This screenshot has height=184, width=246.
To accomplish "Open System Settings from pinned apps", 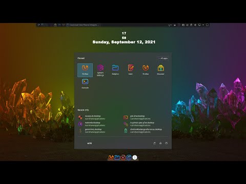I will 100,70.
